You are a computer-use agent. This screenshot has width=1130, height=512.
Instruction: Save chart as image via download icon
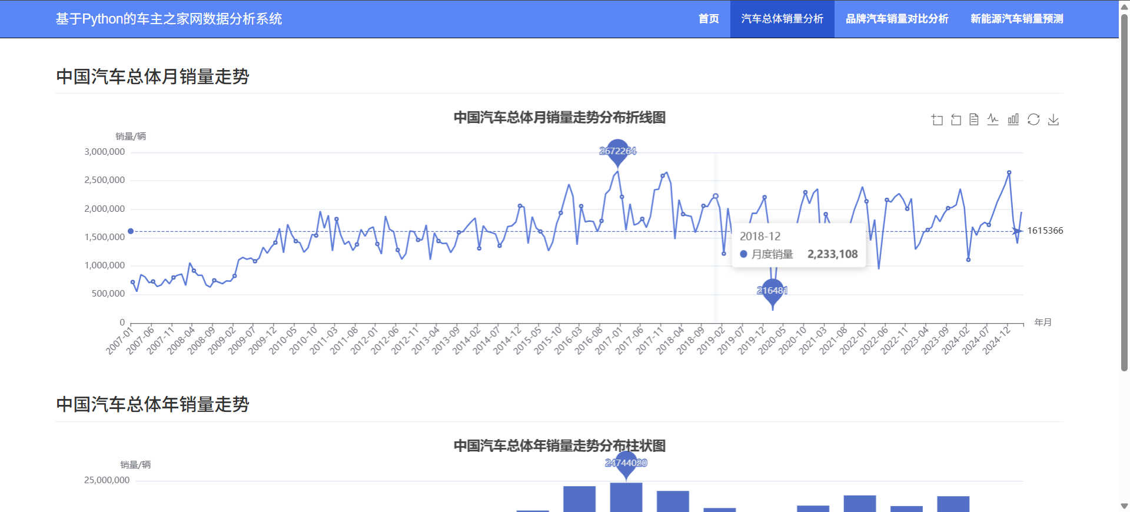tap(1053, 119)
